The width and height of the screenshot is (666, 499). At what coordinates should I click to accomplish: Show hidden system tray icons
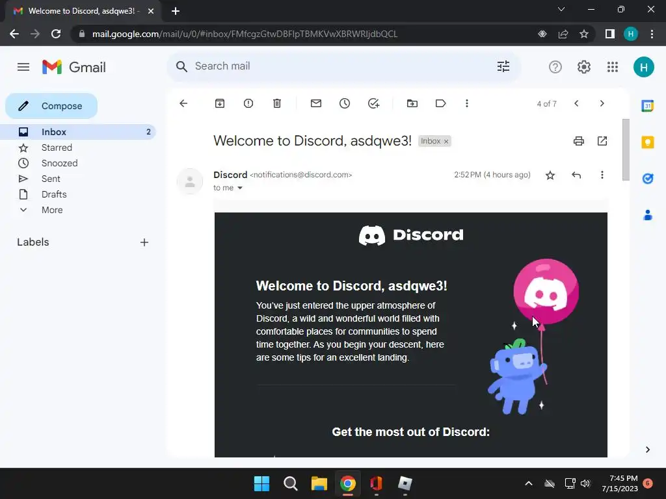point(529,483)
